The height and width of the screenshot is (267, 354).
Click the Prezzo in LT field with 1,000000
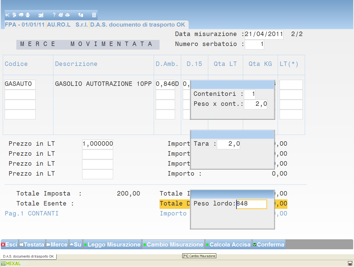[x=98, y=144]
